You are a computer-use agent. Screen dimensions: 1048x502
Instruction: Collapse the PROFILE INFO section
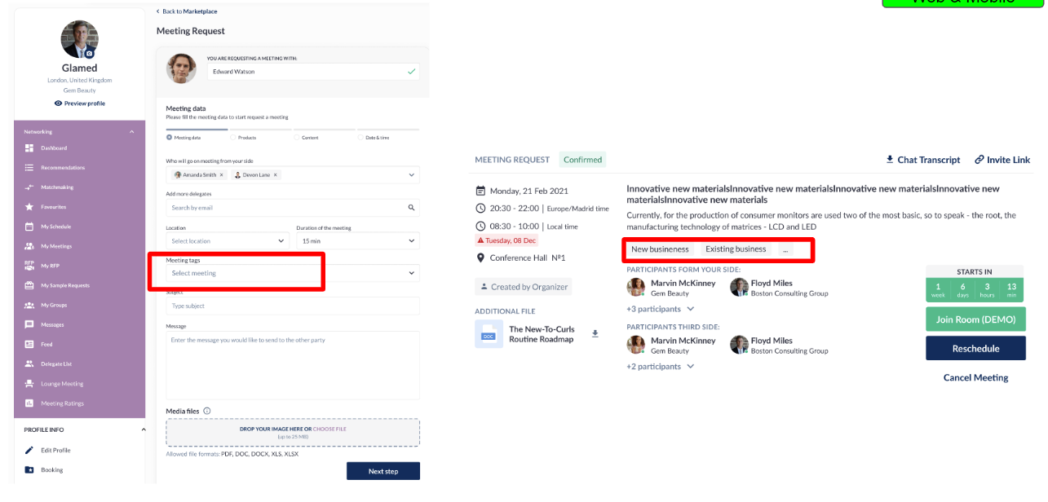tap(144, 429)
